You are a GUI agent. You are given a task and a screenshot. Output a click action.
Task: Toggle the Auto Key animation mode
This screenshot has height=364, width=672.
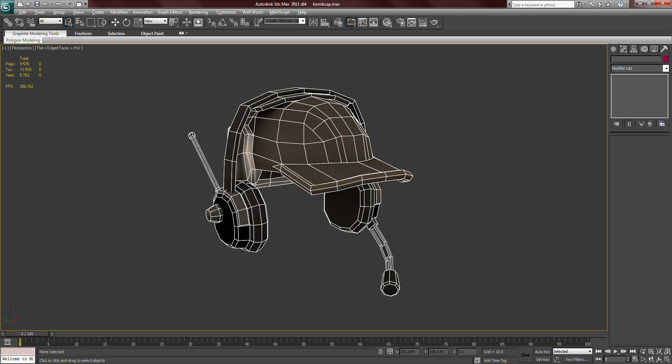tap(542, 352)
